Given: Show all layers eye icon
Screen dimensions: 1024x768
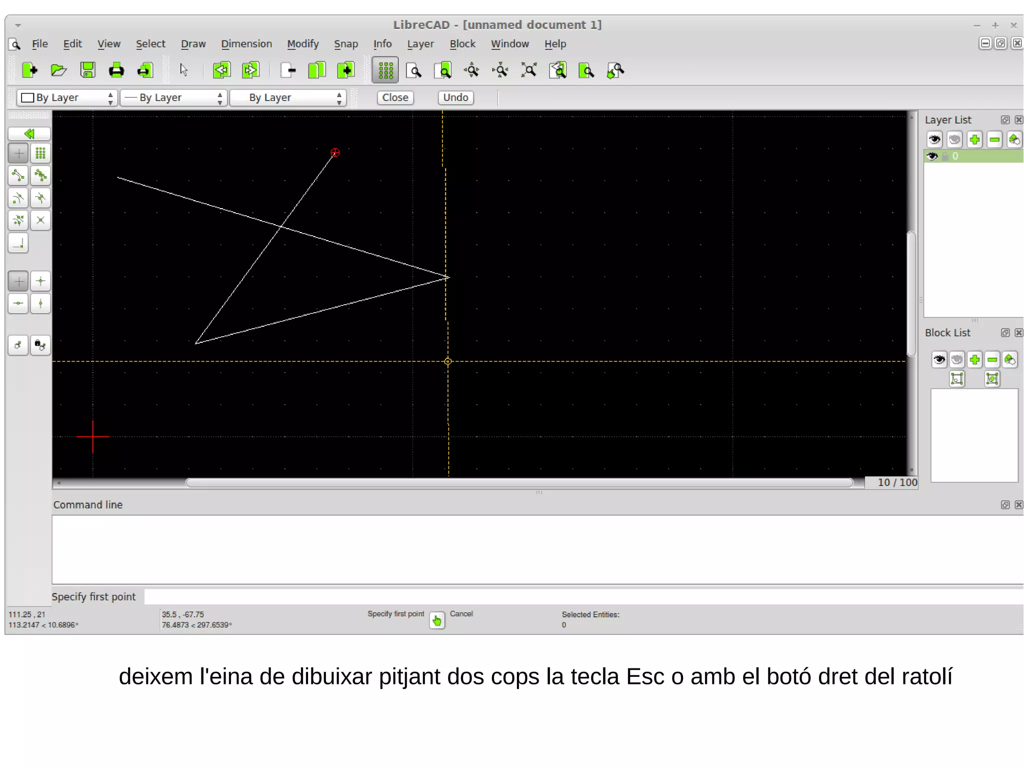Looking at the screenshot, I should (934, 140).
